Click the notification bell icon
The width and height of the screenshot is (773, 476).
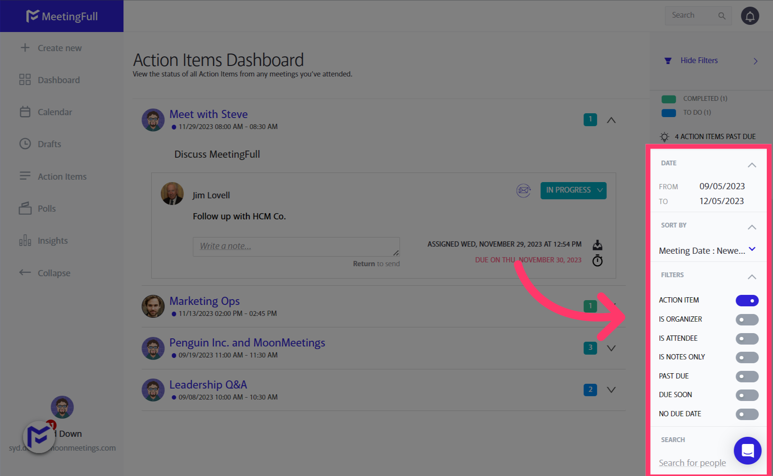[750, 16]
